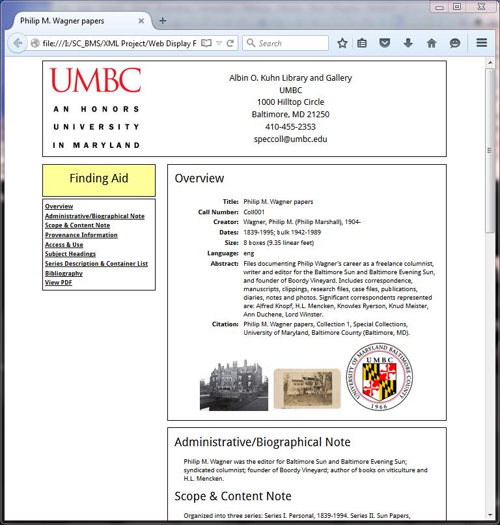Click the speccoll@umbc.edu email text

290,139
